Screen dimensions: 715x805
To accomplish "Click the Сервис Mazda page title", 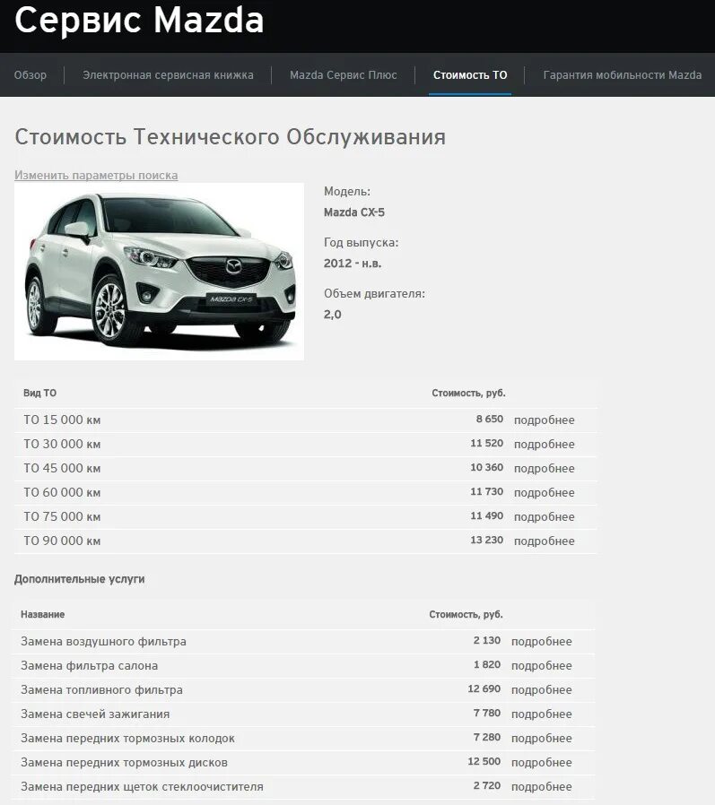I will tap(139, 20).
